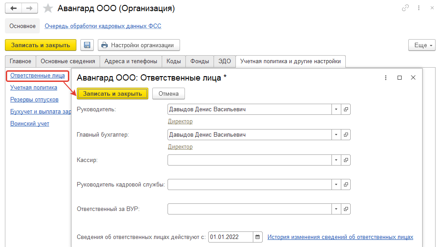Switch to the Коды tab
436x247 pixels.
[173, 61]
